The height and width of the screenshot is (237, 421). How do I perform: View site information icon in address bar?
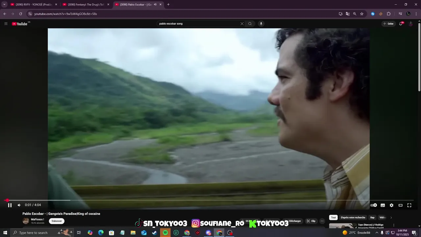[30, 14]
